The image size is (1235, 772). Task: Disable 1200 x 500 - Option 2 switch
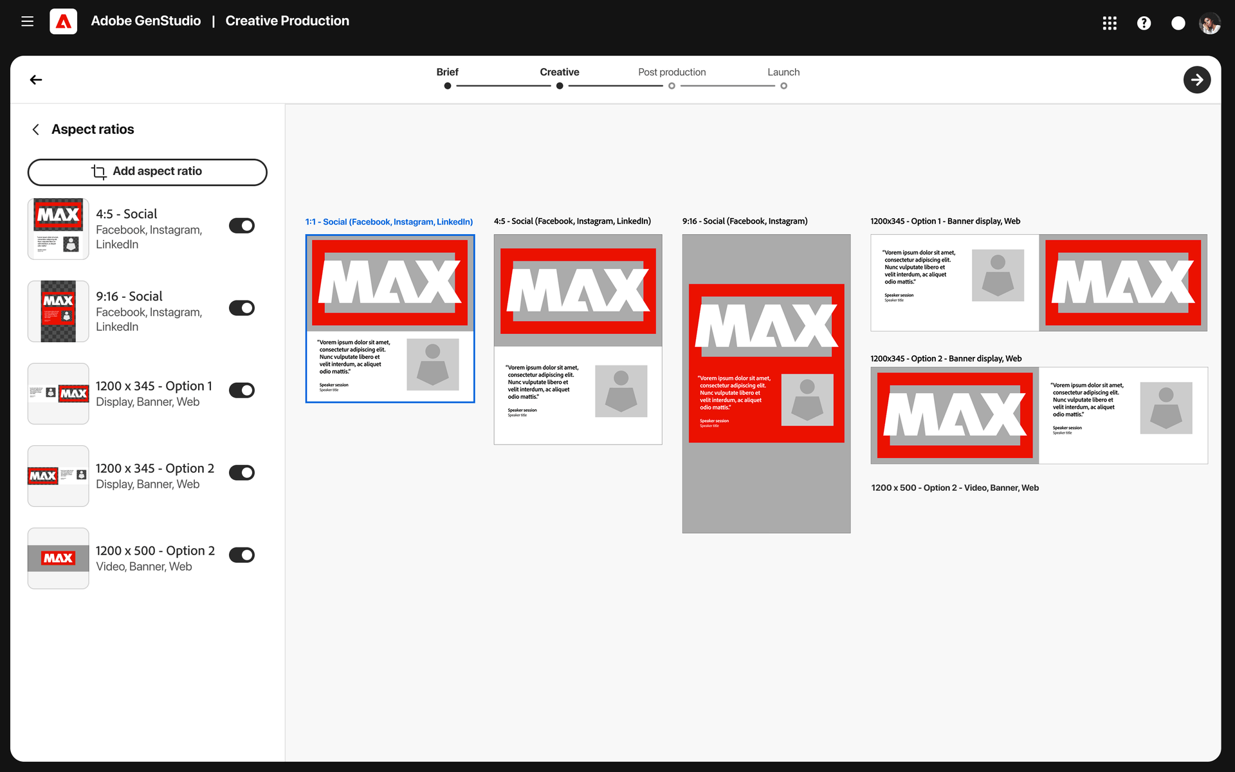tap(242, 555)
